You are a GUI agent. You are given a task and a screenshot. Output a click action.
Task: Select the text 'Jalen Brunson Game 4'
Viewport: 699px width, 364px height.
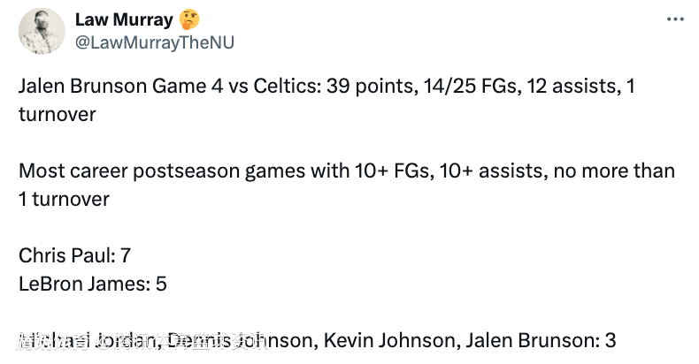pyautogui.click(x=120, y=86)
